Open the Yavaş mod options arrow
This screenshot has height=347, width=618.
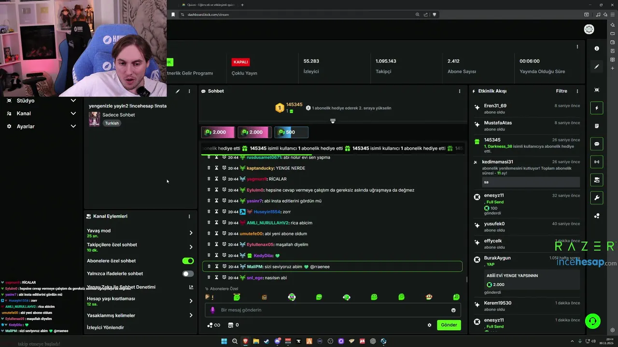pos(191,233)
